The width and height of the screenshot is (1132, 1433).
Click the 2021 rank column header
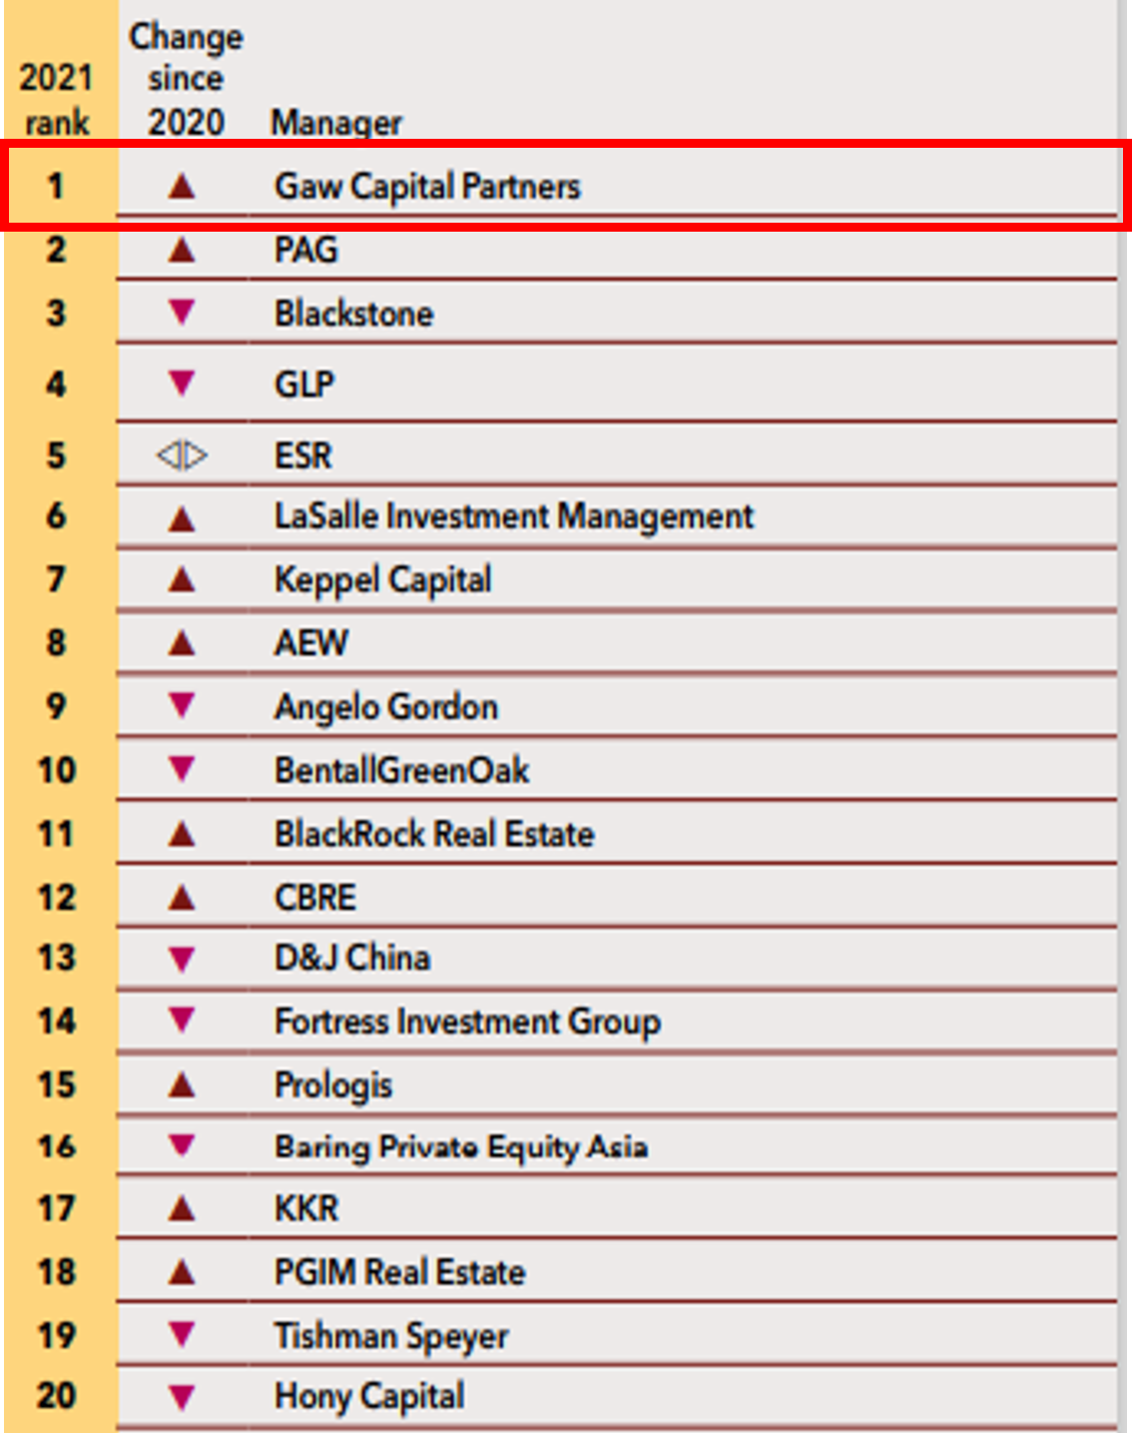[57, 100]
